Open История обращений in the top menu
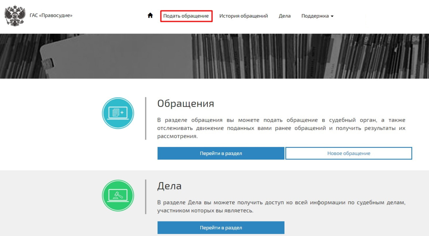 click(x=243, y=16)
